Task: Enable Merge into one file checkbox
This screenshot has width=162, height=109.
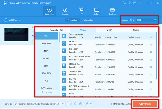Action: (x=112, y=104)
